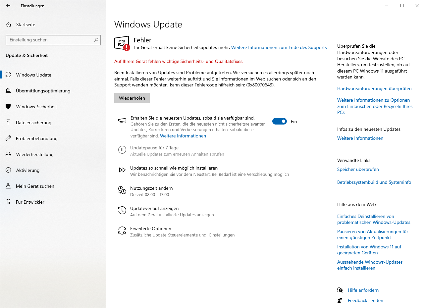Click the clock icon for Nutzungszeit ändern

122,190
